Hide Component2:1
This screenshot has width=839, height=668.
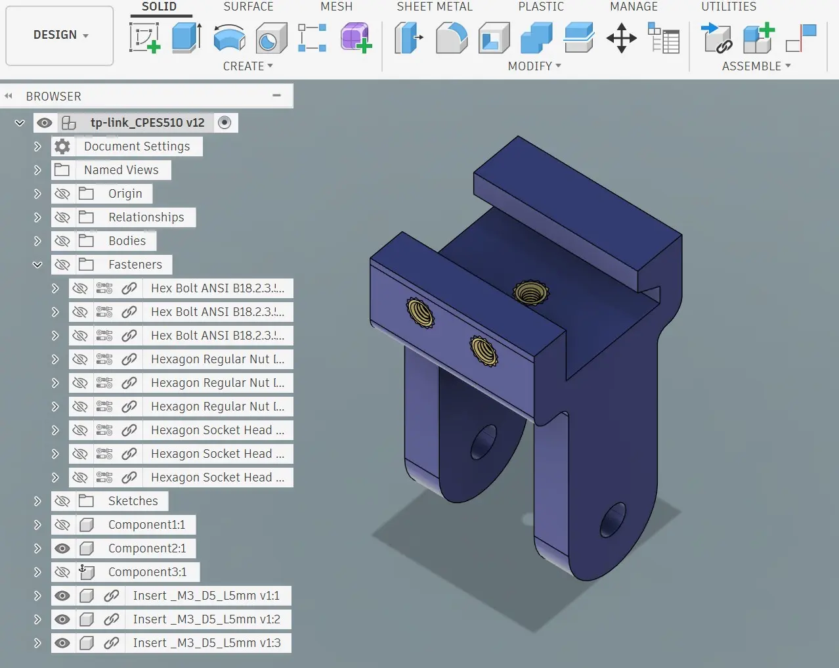[x=62, y=548]
